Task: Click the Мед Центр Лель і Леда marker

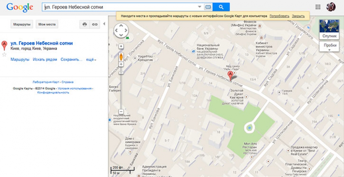Action: pyautogui.click(x=235, y=73)
